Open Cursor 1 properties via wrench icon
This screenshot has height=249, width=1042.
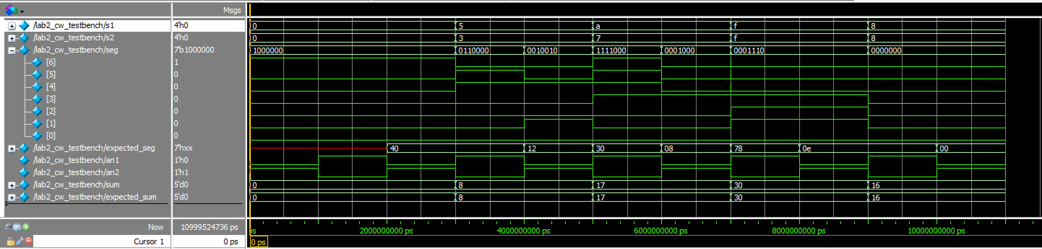(20, 241)
